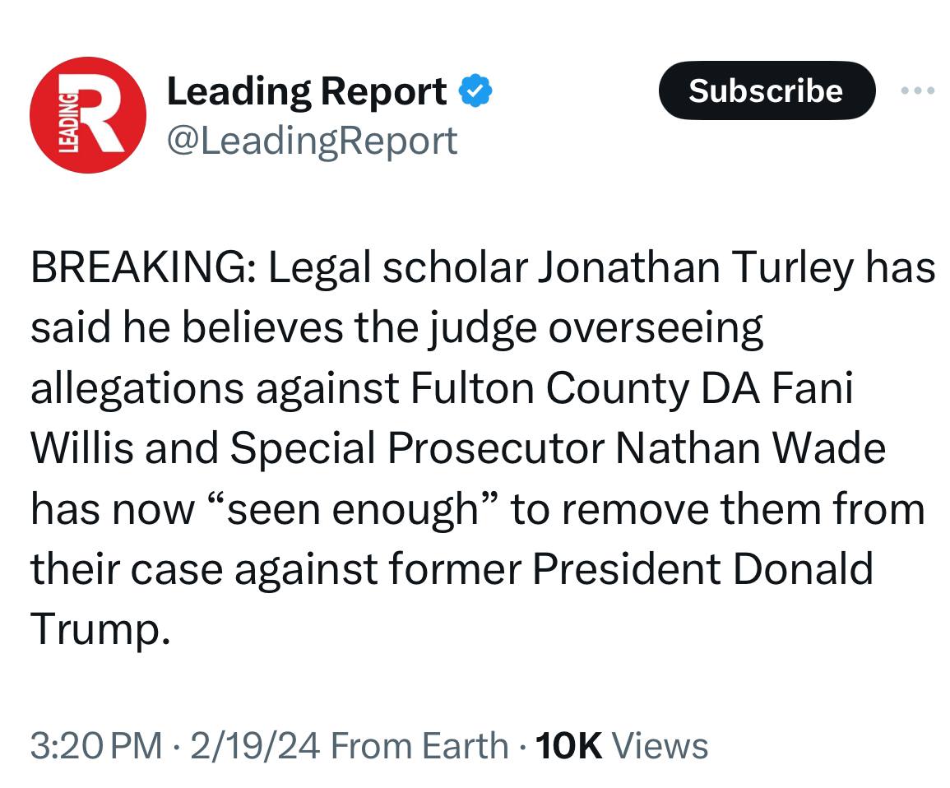View the 10K Views count
The height and width of the screenshot is (788, 950).
pyautogui.click(x=621, y=746)
